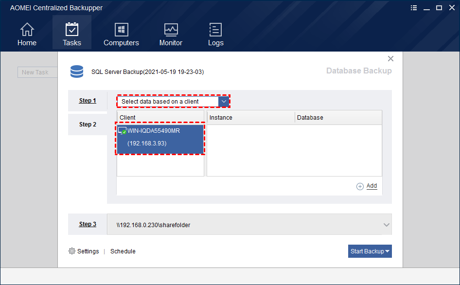
Task: Expand Start Backup dropdown arrow
Action: pyautogui.click(x=387, y=251)
